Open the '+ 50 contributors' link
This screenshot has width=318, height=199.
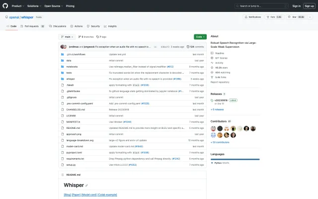[220, 142]
